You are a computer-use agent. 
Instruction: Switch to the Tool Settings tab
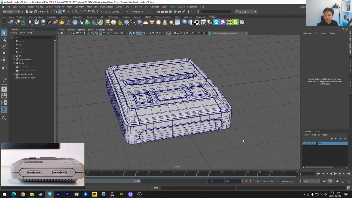click(x=29, y=29)
